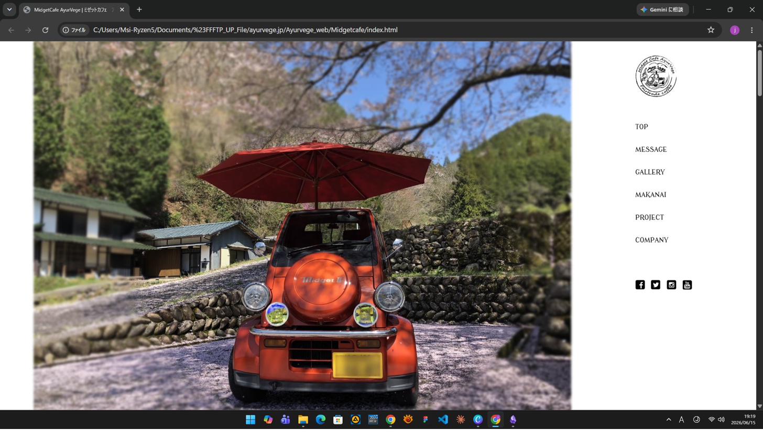
Task: Open the Obsidian crystal taskbar icon
Action: point(513,420)
